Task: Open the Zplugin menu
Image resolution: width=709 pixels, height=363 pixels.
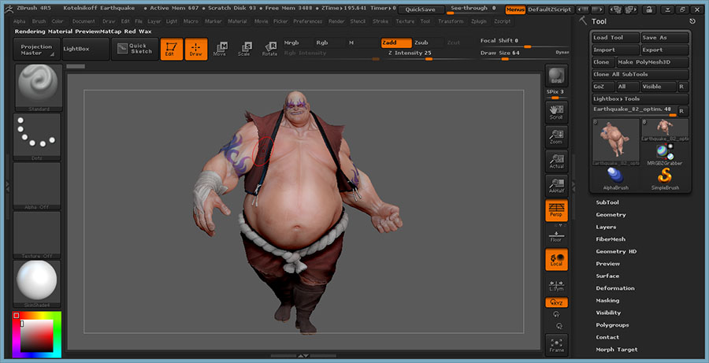Action: 479,21
